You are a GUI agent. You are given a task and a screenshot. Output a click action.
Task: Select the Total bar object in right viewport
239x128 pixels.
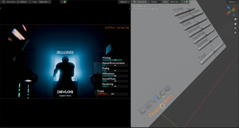click(212, 53)
